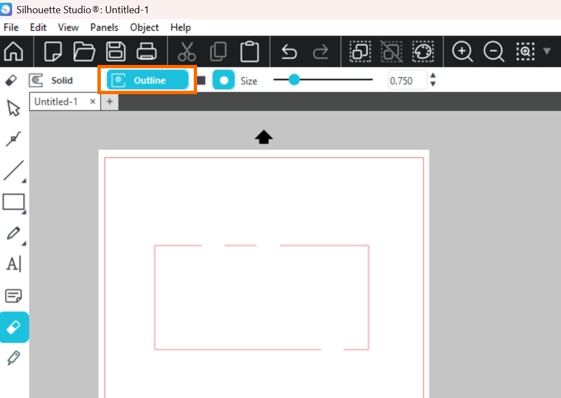Viewport: 561px width, 398px height.
Task: Increase eraser size with up arrow
Action: click(433, 76)
